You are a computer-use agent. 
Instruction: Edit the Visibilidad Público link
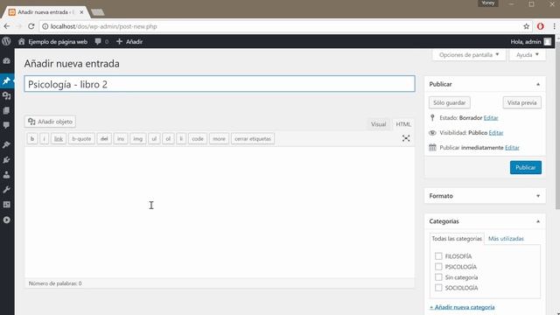click(x=496, y=133)
